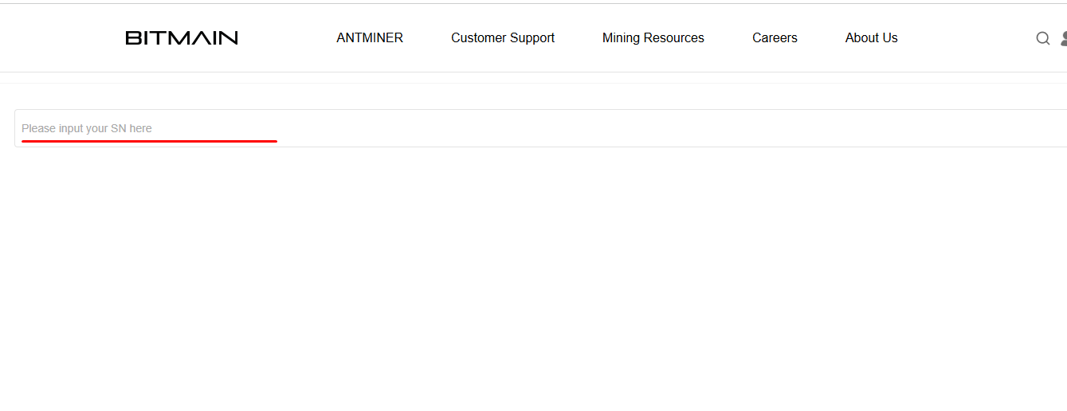
Task: Open the user account profile icon
Action: [x=1063, y=38]
